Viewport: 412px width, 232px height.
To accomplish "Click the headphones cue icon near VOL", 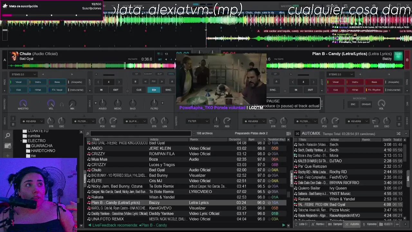I will coord(62,104).
